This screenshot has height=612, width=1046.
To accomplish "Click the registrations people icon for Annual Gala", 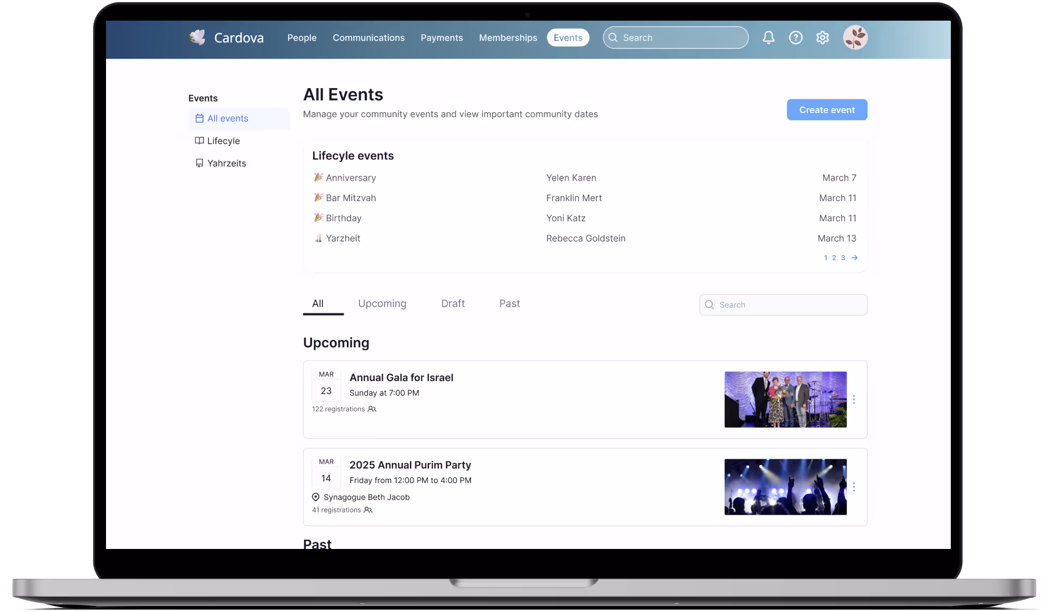I will (x=372, y=409).
